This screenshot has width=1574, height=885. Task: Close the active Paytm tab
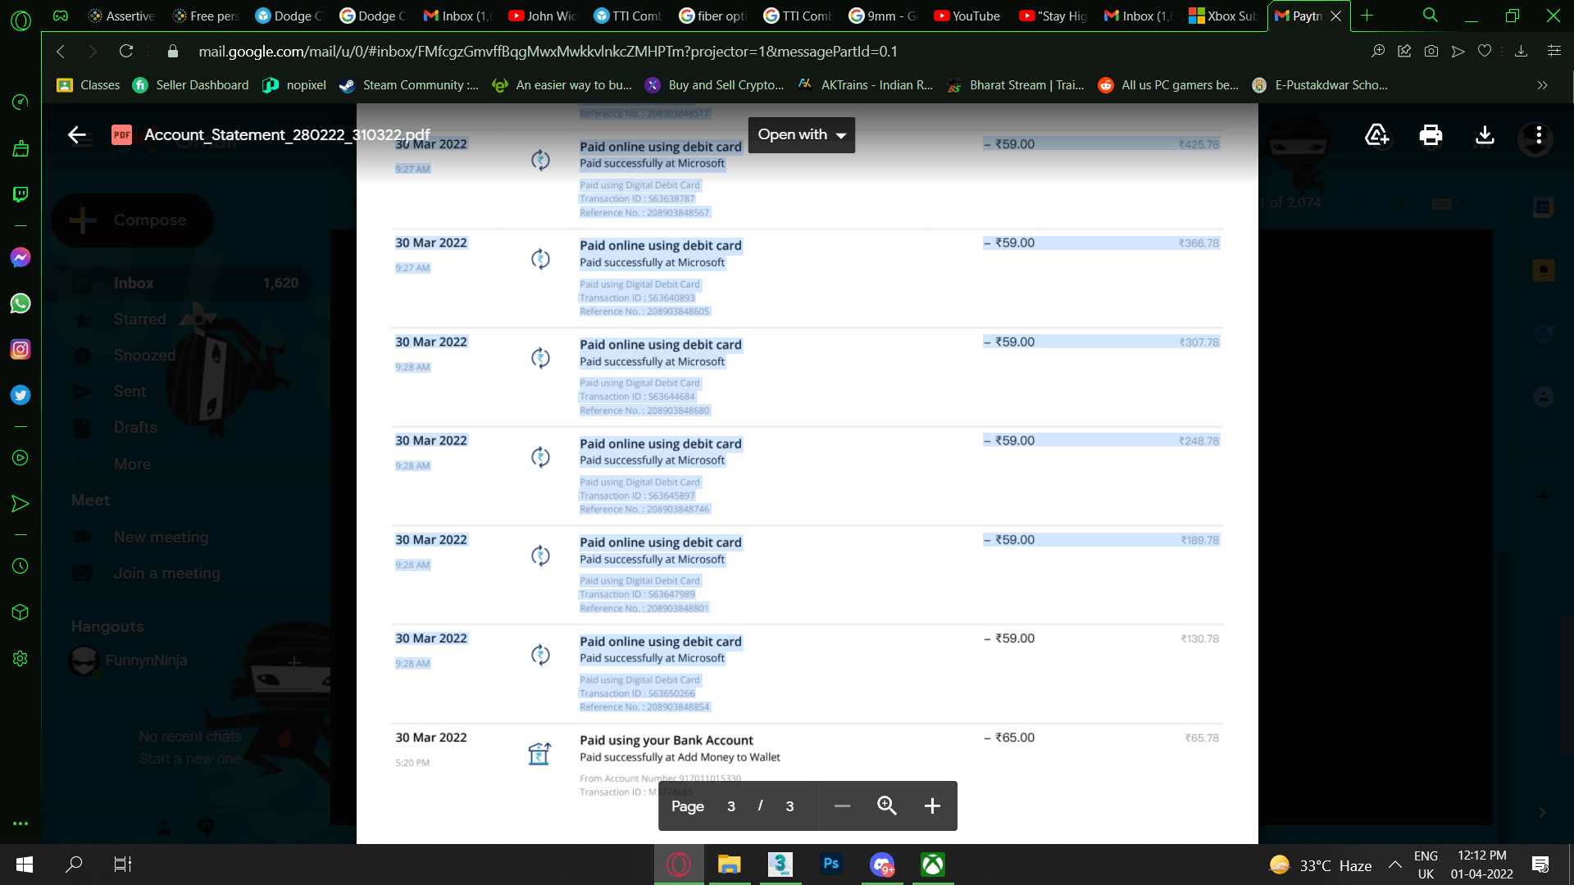coord(1335,16)
